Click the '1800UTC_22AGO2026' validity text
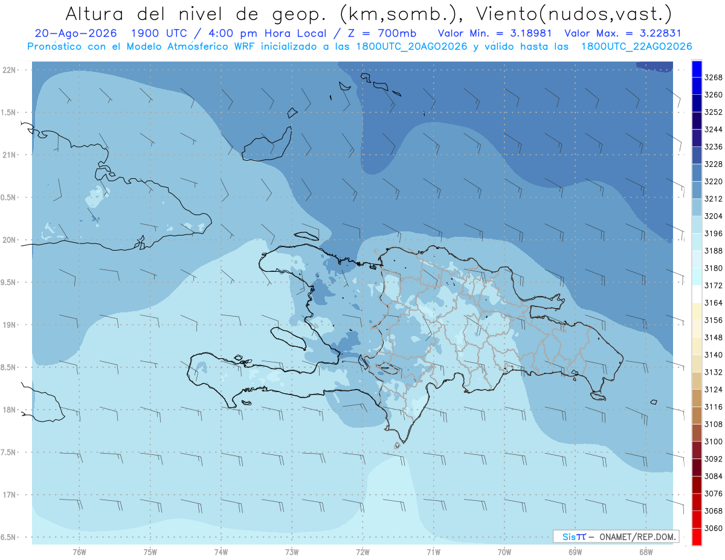Image resolution: width=725 pixels, height=560 pixels. [x=636, y=47]
